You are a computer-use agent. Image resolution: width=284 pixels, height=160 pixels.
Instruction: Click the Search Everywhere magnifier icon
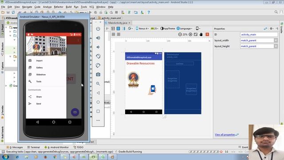(276, 12)
